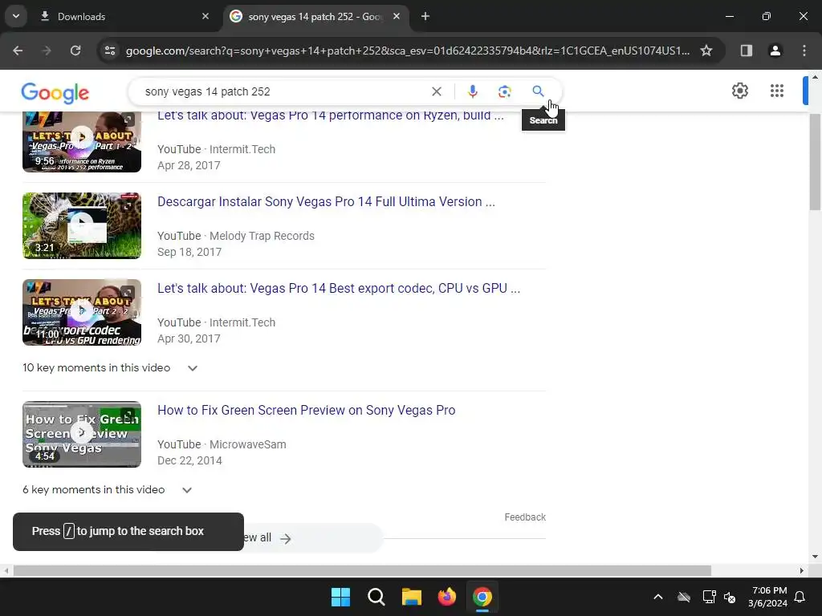The height and width of the screenshot is (616, 822).
Task: Open Google quick settings gear
Action: point(739,91)
